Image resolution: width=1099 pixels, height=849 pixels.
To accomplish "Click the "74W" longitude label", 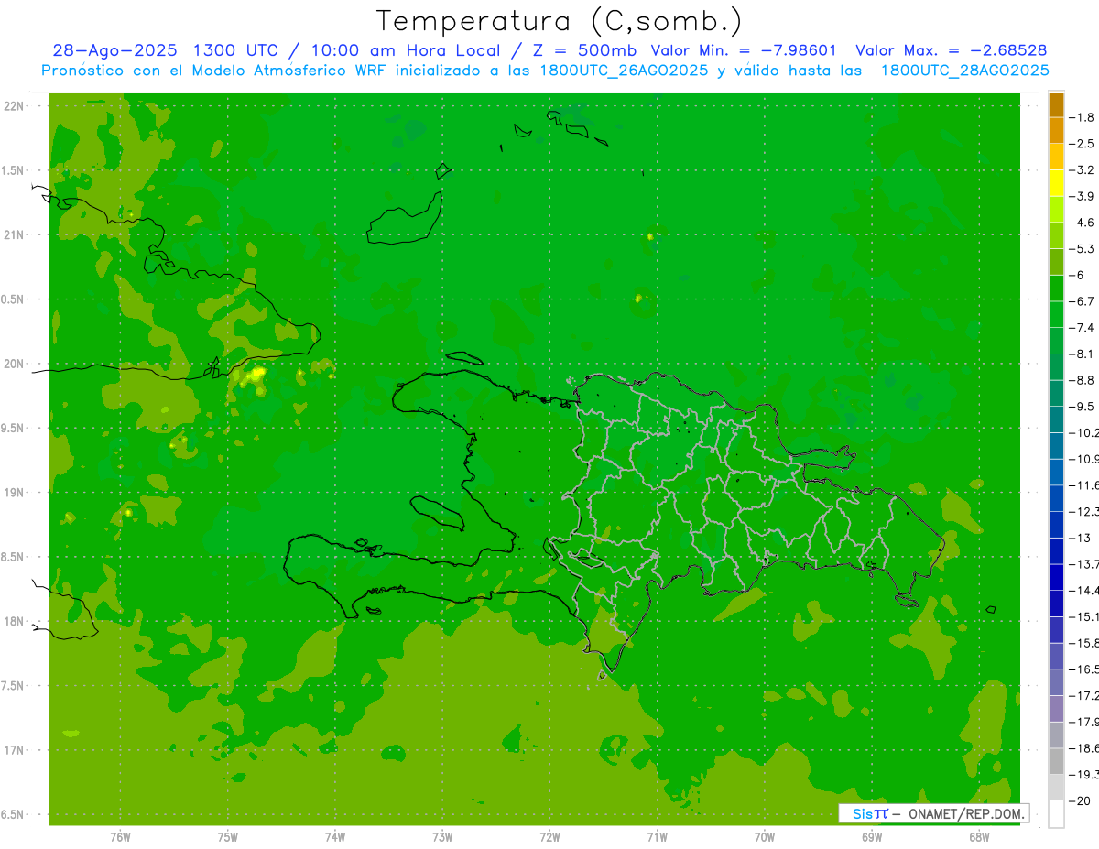I will click(335, 837).
